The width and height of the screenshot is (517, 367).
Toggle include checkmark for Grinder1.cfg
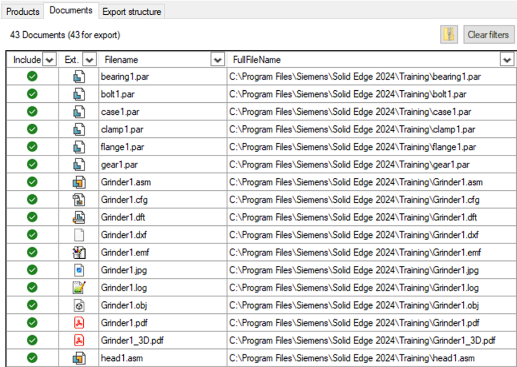(x=32, y=200)
